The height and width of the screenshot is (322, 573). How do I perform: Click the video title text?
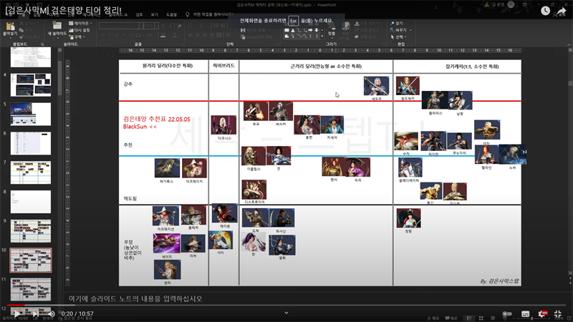pos(63,10)
